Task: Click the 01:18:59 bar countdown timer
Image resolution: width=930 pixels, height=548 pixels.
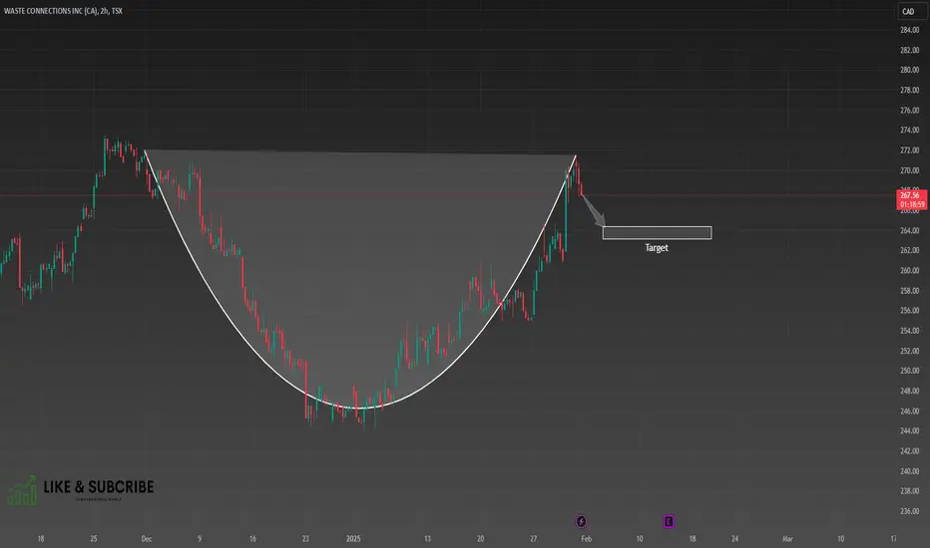Action: point(912,204)
